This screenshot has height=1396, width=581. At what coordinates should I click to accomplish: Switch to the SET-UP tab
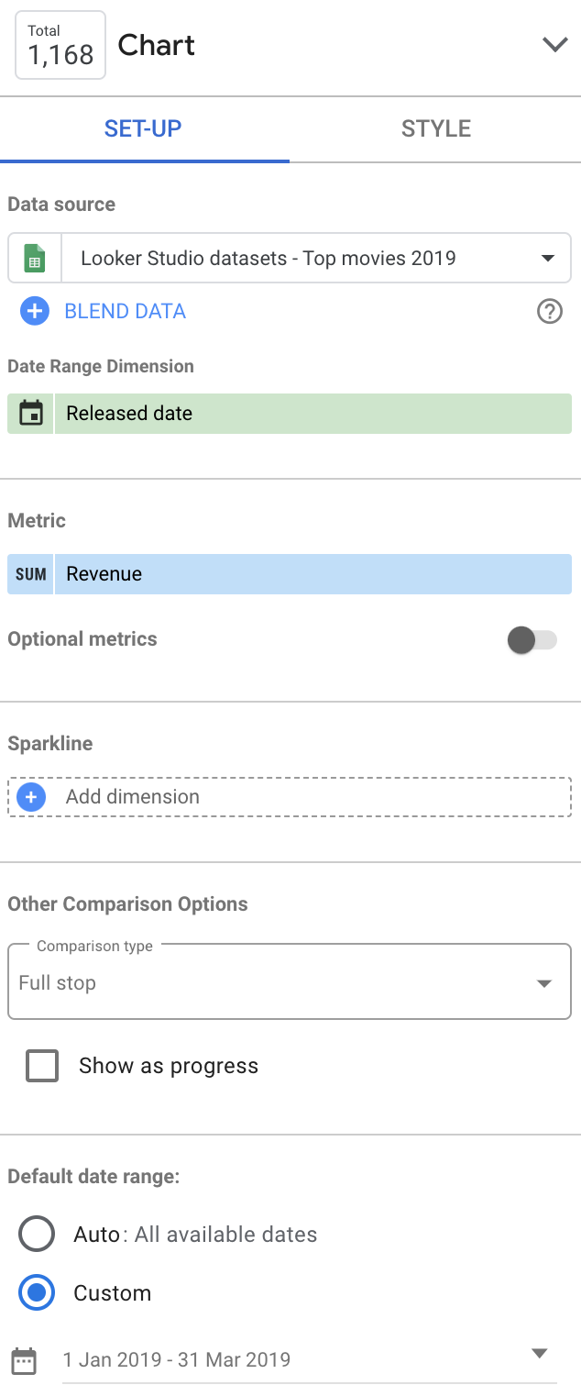tap(143, 128)
